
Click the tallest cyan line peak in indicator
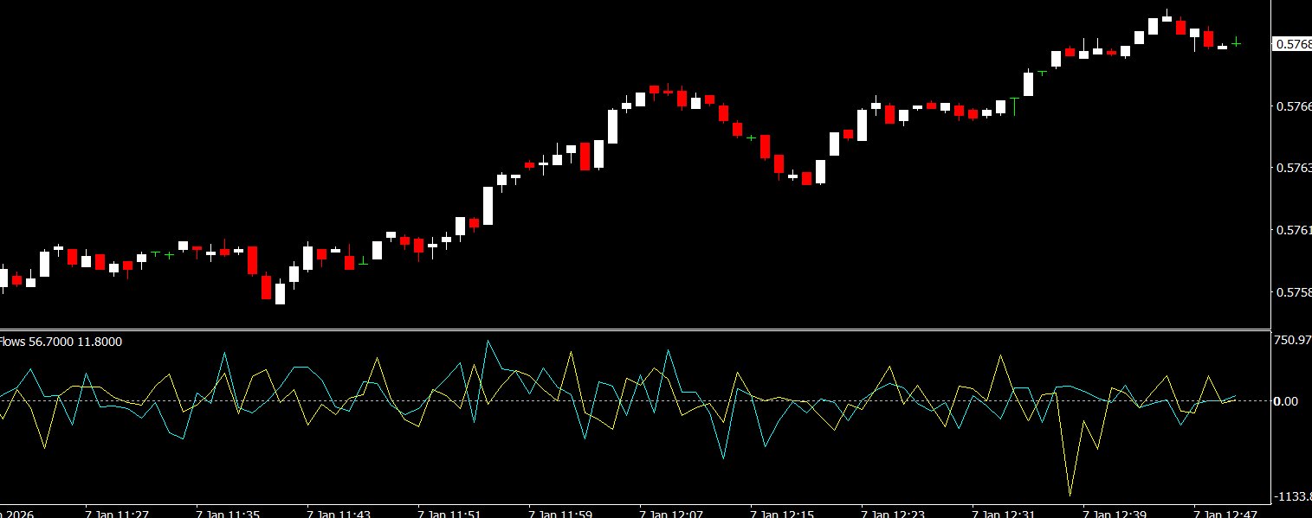pos(488,341)
